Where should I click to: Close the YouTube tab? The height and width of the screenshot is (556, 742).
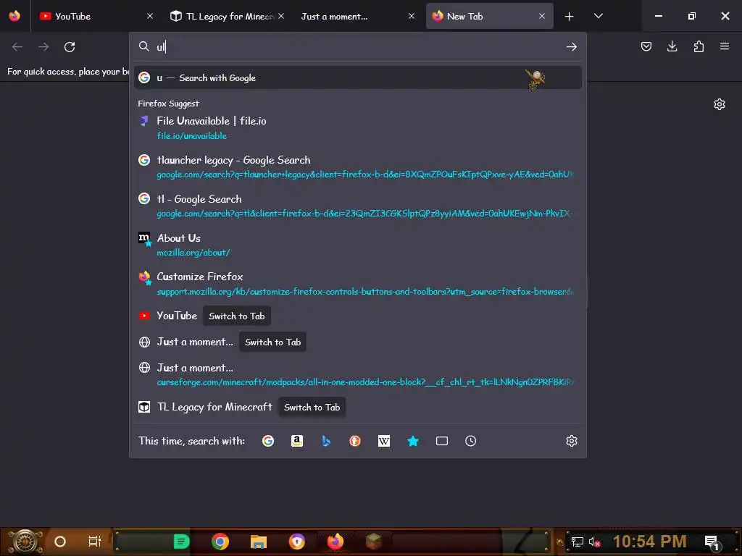(150, 16)
